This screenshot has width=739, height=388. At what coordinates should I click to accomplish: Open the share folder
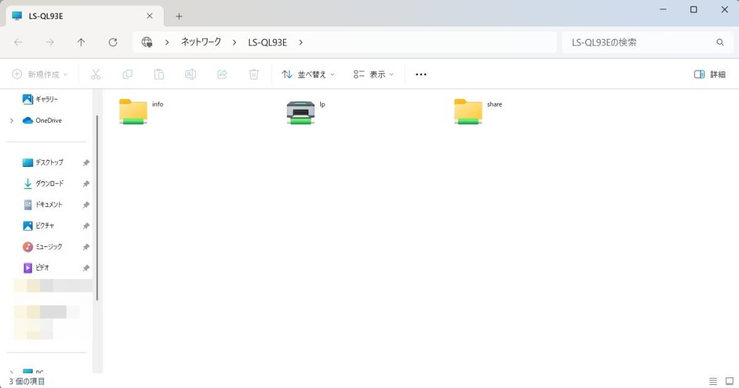point(469,112)
